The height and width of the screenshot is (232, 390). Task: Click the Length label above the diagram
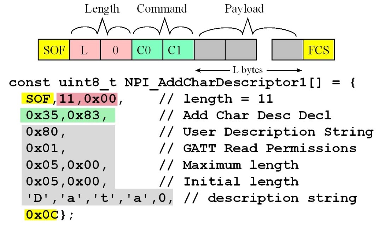point(102,9)
